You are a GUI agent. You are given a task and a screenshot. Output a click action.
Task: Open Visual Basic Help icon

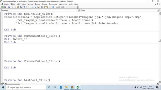tap(53, 7)
